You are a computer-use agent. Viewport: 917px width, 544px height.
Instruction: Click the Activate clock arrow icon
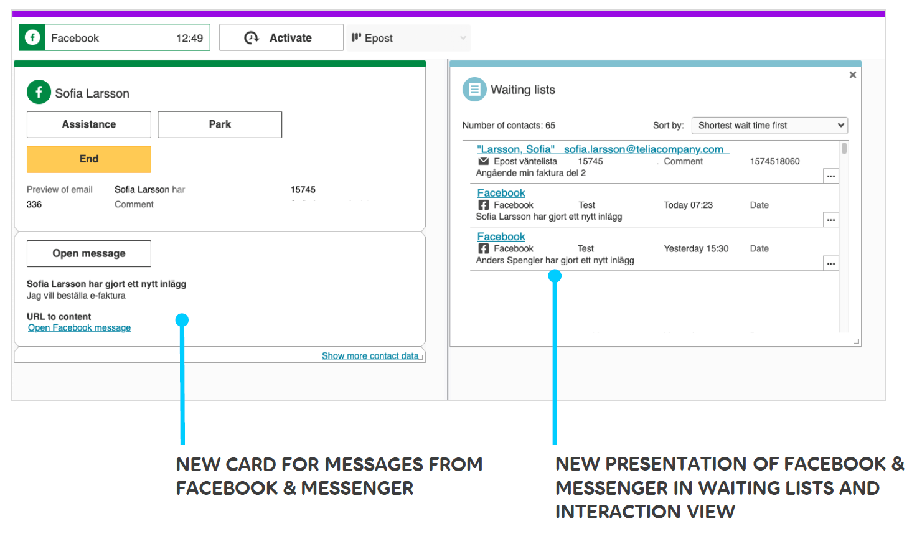252,37
